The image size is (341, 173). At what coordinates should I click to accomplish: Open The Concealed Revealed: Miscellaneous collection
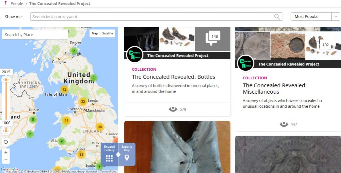(x=275, y=89)
